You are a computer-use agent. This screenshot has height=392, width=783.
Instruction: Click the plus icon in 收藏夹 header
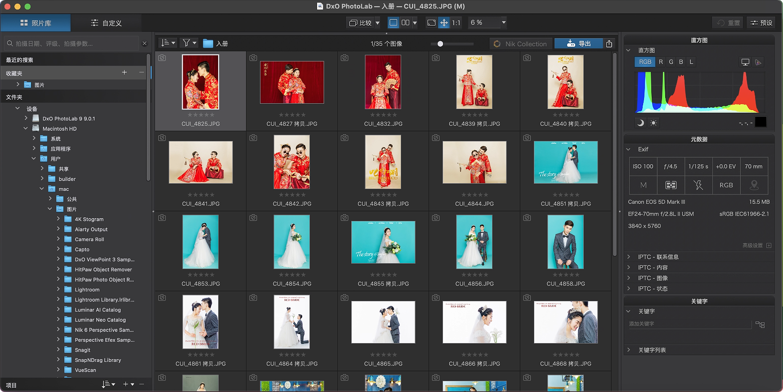coord(125,72)
